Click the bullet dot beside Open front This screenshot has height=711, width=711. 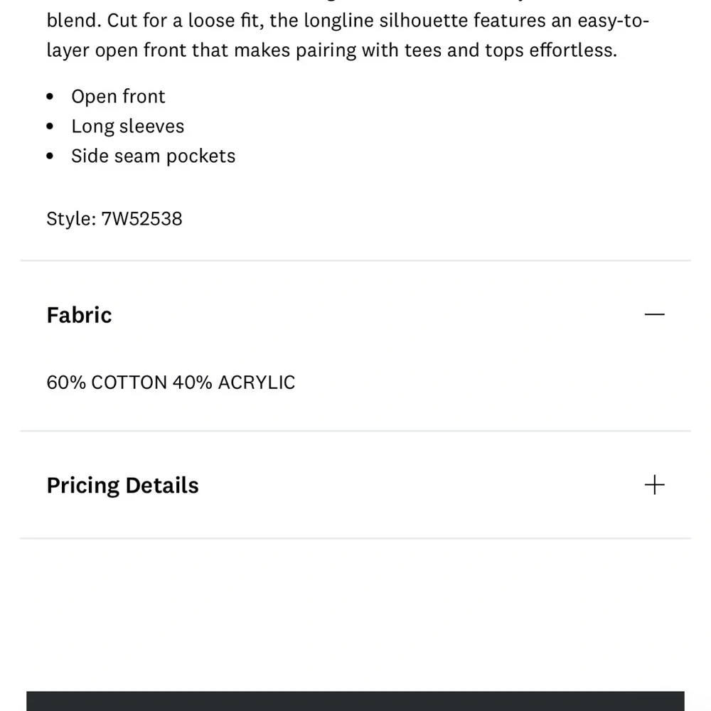[50, 97]
